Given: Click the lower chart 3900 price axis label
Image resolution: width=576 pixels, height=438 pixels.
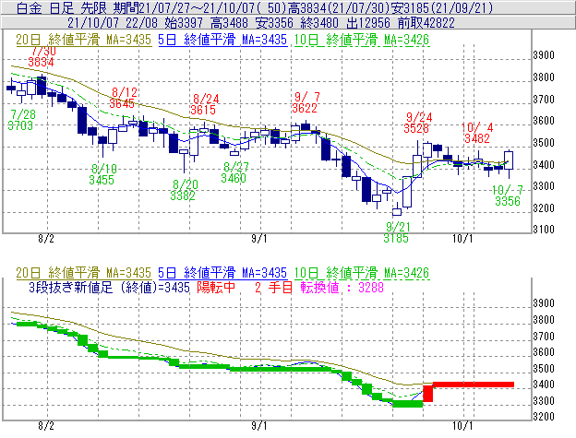Looking at the screenshot, I should pyautogui.click(x=544, y=303).
